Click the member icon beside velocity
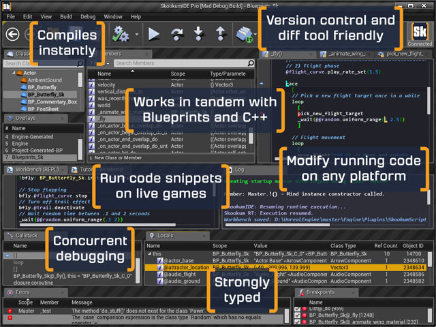Viewport: 436px width, 327px height. [x=91, y=84]
